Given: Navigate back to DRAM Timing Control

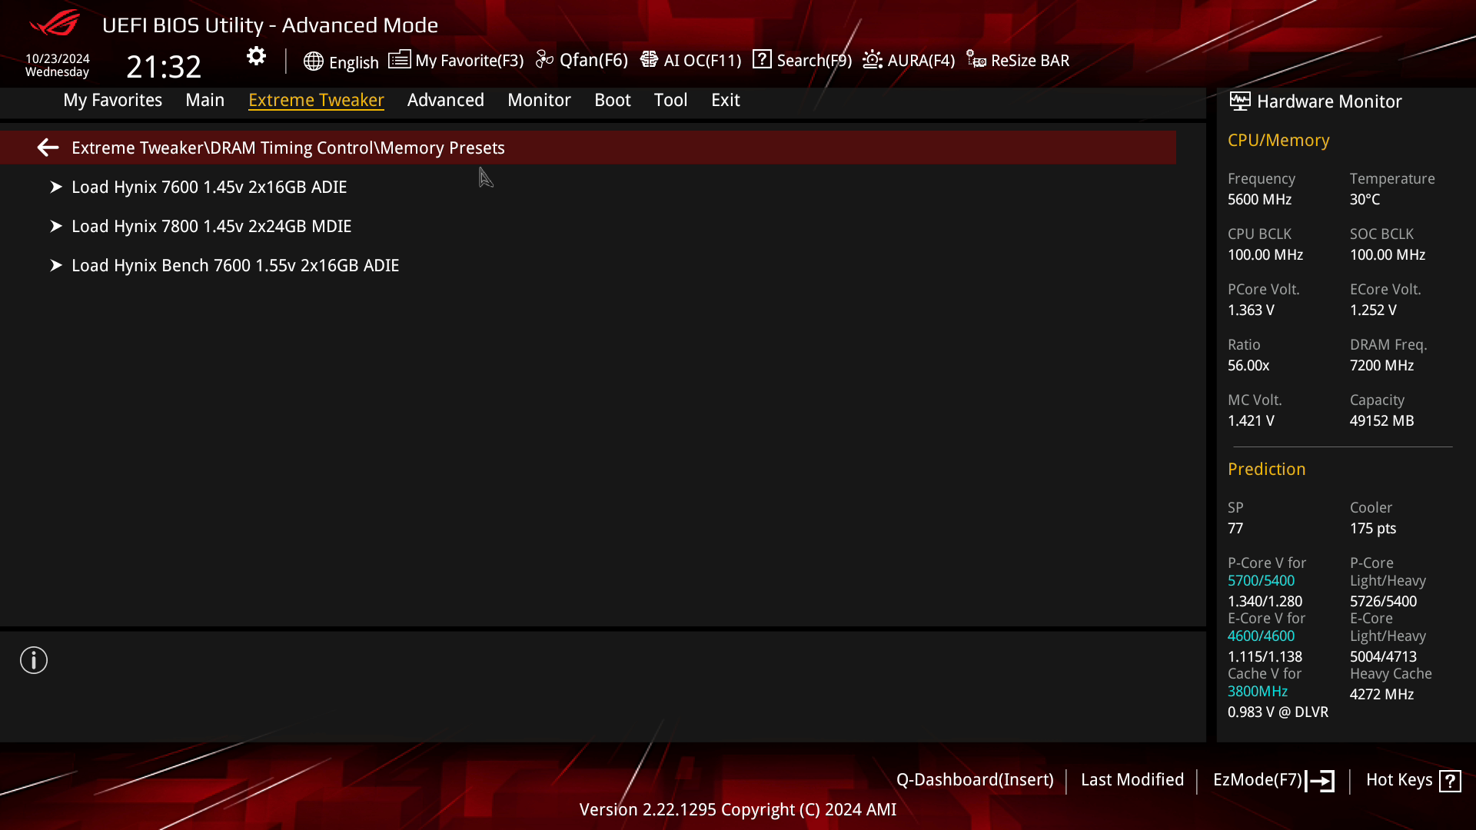Looking at the screenshot, I should [x=47, y=148].
